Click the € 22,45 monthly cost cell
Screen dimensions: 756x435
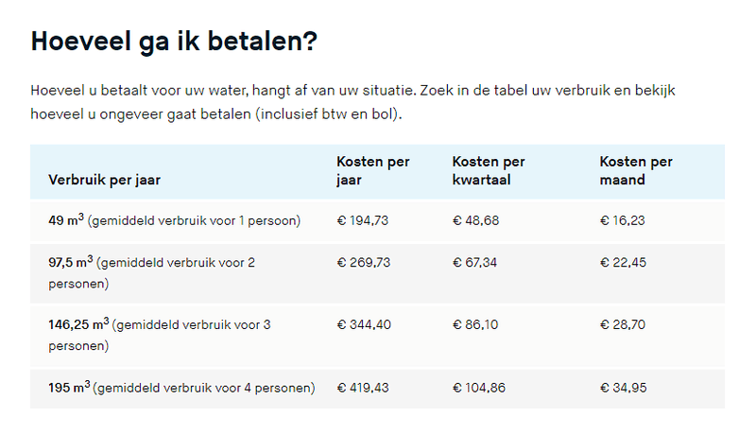point(624,262)
